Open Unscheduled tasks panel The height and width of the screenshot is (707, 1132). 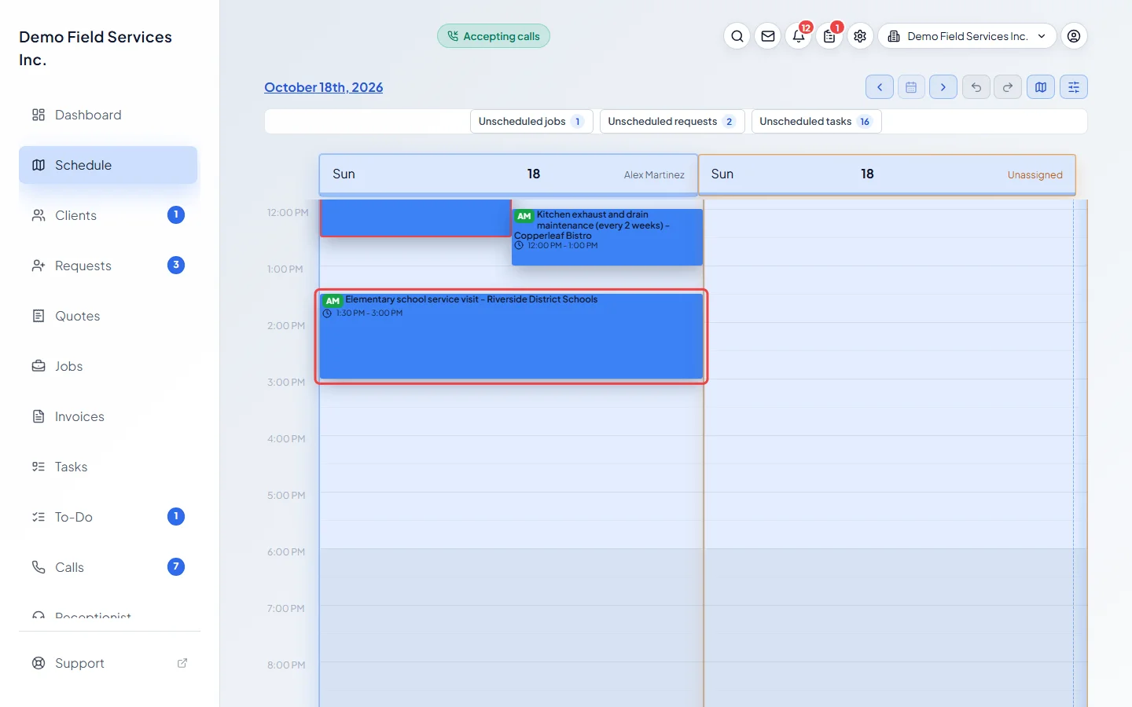coord(816,122)
